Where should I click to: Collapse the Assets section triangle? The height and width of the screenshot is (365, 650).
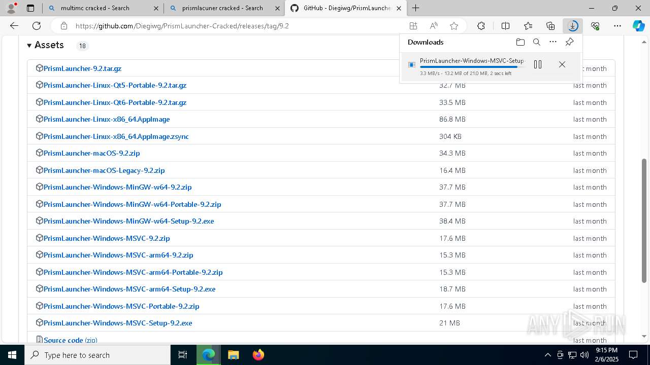(29, 45)
